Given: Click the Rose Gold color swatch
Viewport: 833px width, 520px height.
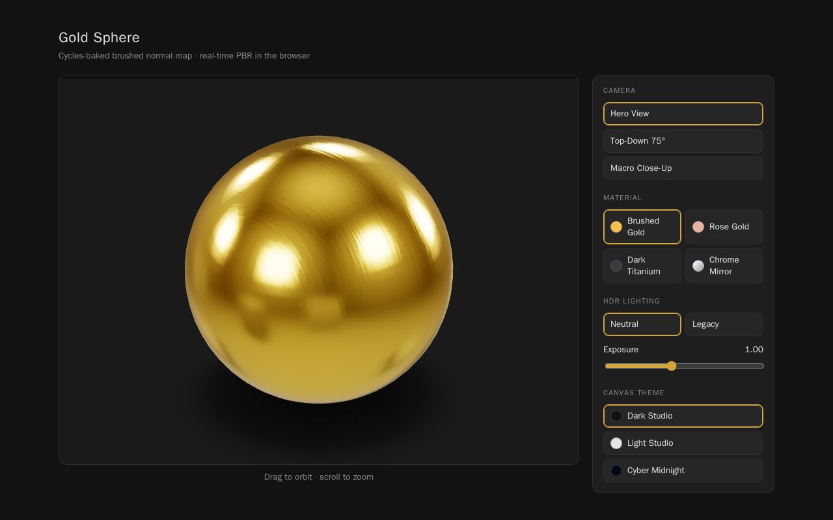Looking at the screenshot, I should (x=698, y=227).
